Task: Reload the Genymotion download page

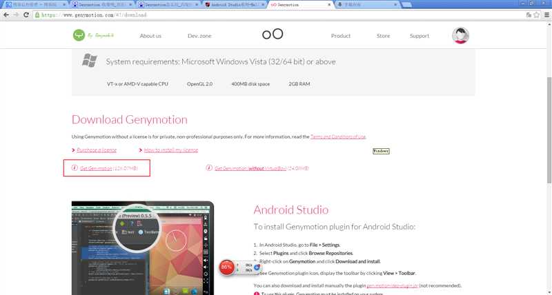Action: 26,14
